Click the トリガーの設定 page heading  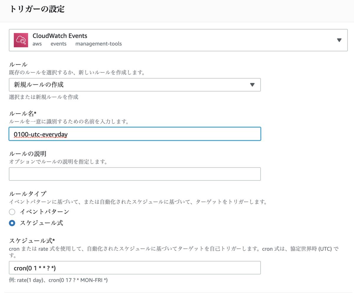click(37, 9)
